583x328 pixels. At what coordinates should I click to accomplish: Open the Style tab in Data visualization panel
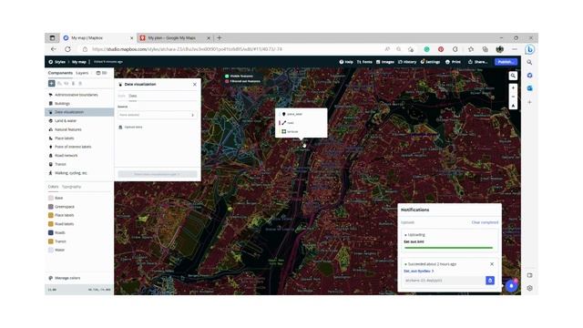(x=121, y=96)
